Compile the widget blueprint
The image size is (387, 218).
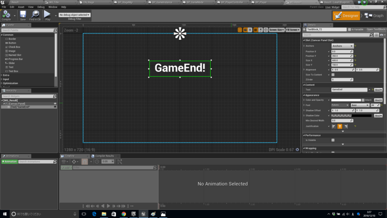6,16
